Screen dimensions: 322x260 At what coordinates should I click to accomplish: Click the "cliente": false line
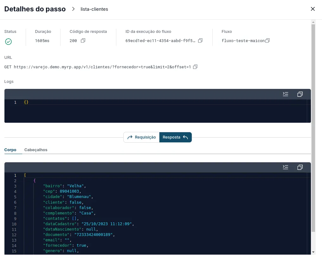pos(63,202)
